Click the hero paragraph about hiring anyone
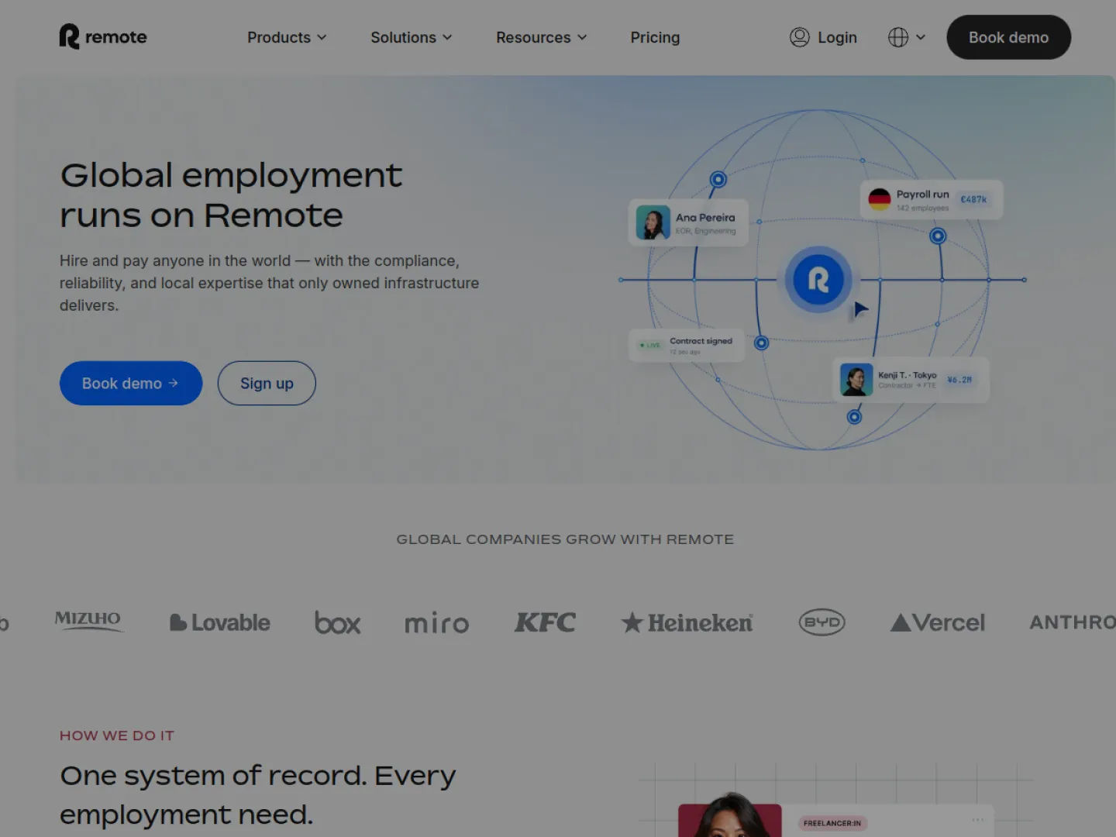This screenshot has width=1116, height=837. tap(269, 283)
